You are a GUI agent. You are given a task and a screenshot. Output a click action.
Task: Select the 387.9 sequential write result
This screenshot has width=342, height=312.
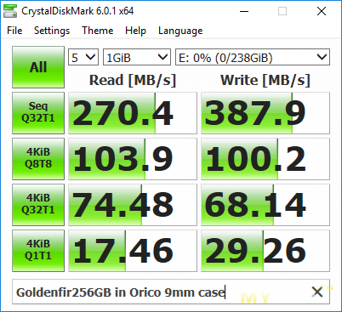[265, 113]
